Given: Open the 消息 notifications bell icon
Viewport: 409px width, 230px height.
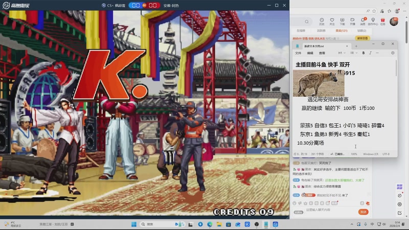Looking at the screenshot, I should pyautogui.click(x=363, y=21).
